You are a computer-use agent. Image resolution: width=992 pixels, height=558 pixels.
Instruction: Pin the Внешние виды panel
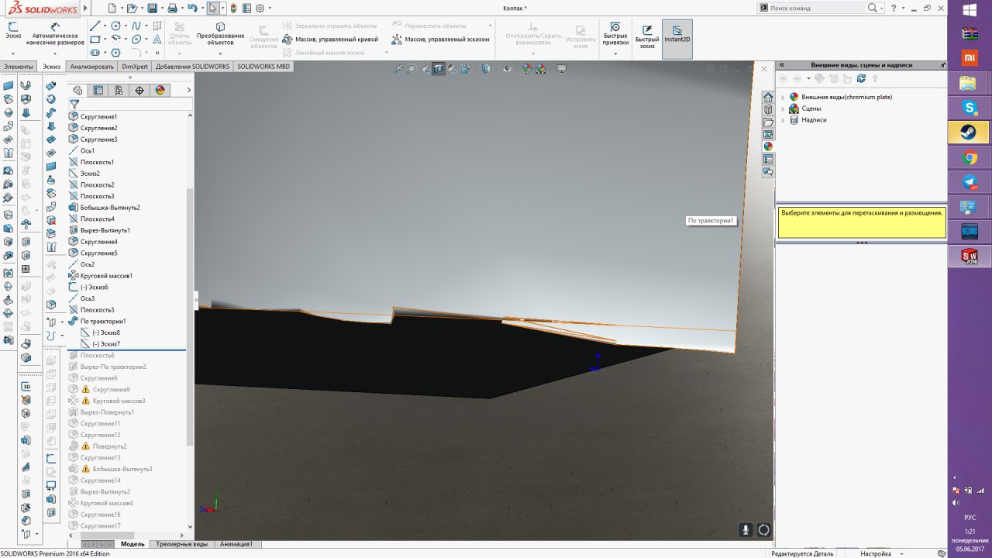pyautogui.click(x=942, y=65)
